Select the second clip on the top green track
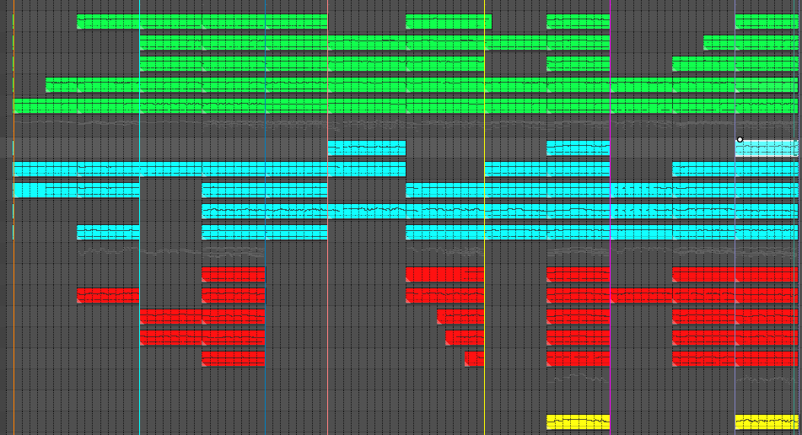The height and width of the screenshot is (435, 802). click(x=448, y=21)
